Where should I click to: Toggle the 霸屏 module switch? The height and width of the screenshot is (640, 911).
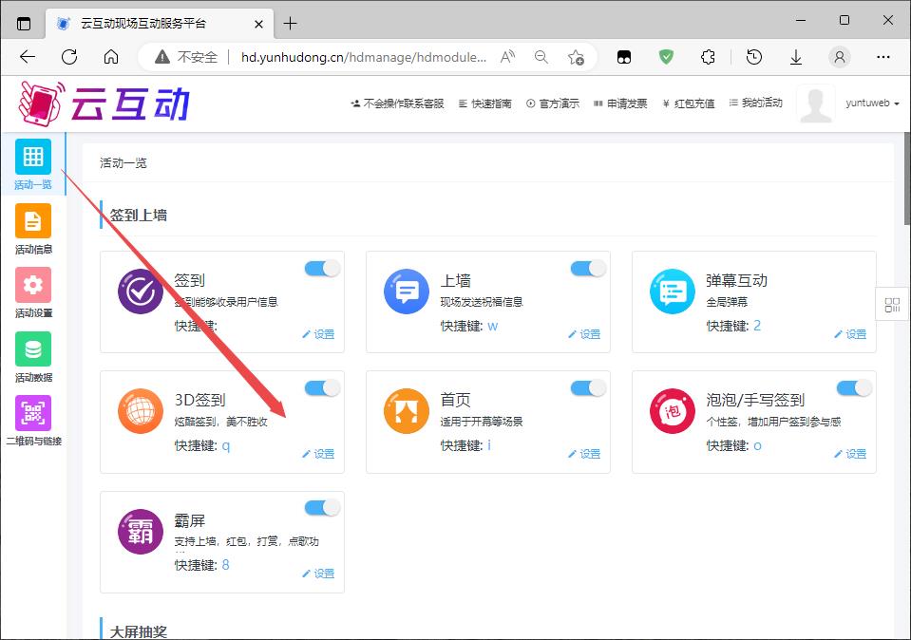click(x=322, y=508)
